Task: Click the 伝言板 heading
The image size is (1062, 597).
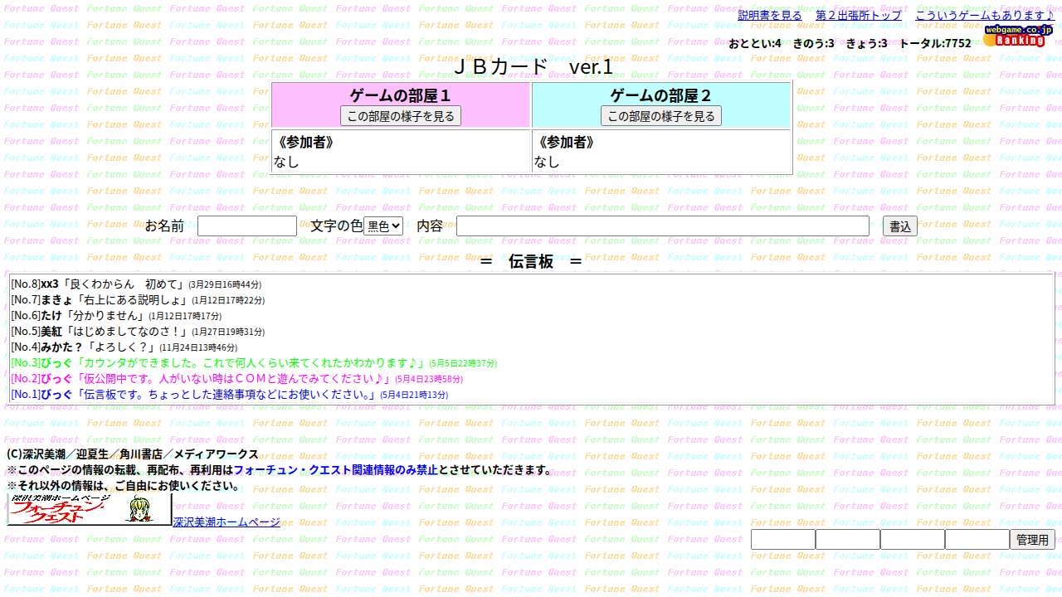Action: [x=531, y=261]
